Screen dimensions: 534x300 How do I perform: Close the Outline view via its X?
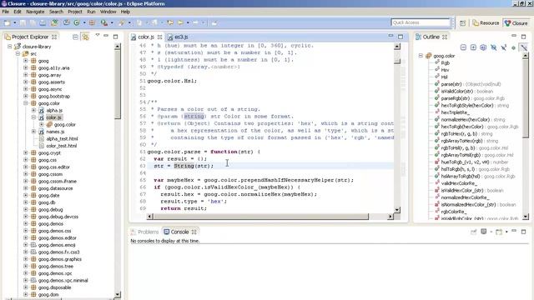(x=445, y=37)
